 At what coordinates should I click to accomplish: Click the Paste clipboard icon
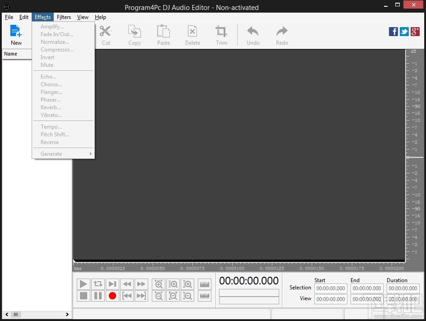(x=163, y=31)
